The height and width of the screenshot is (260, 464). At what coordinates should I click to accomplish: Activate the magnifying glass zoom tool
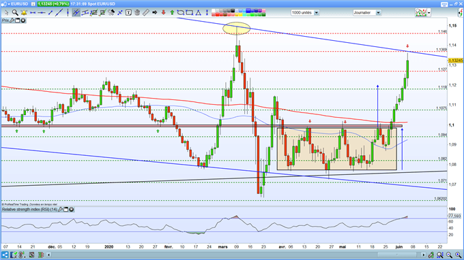[15, 13]
